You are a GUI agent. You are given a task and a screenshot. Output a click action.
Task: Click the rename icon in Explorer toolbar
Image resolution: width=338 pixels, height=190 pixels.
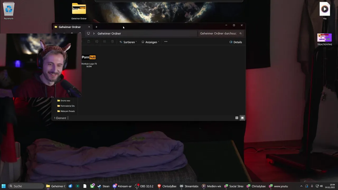coord(97,42)
